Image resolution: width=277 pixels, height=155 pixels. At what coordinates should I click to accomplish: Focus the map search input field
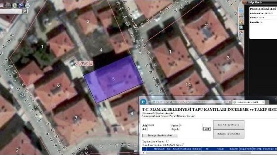(11, 11)
